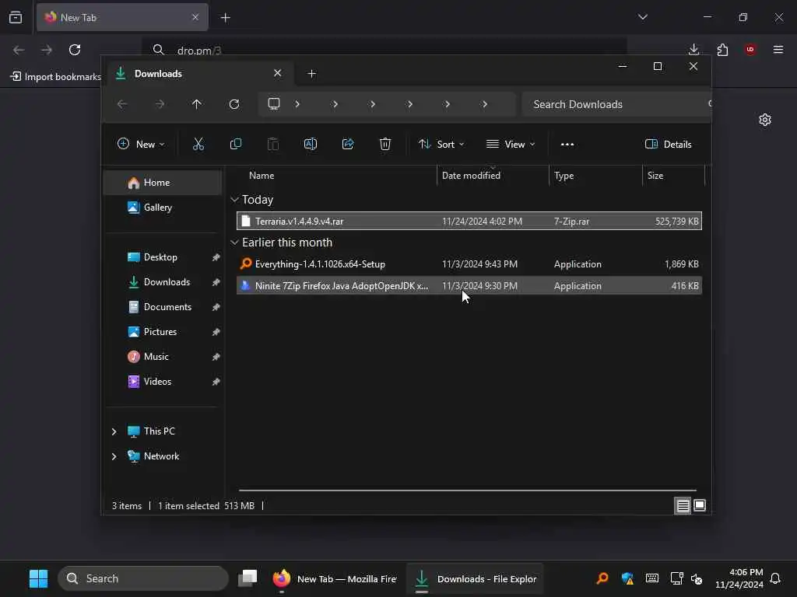Image resolution: width=797 pixels, height=597 pixels.
Task: Open the View dropdown menu
Action: 511,144
